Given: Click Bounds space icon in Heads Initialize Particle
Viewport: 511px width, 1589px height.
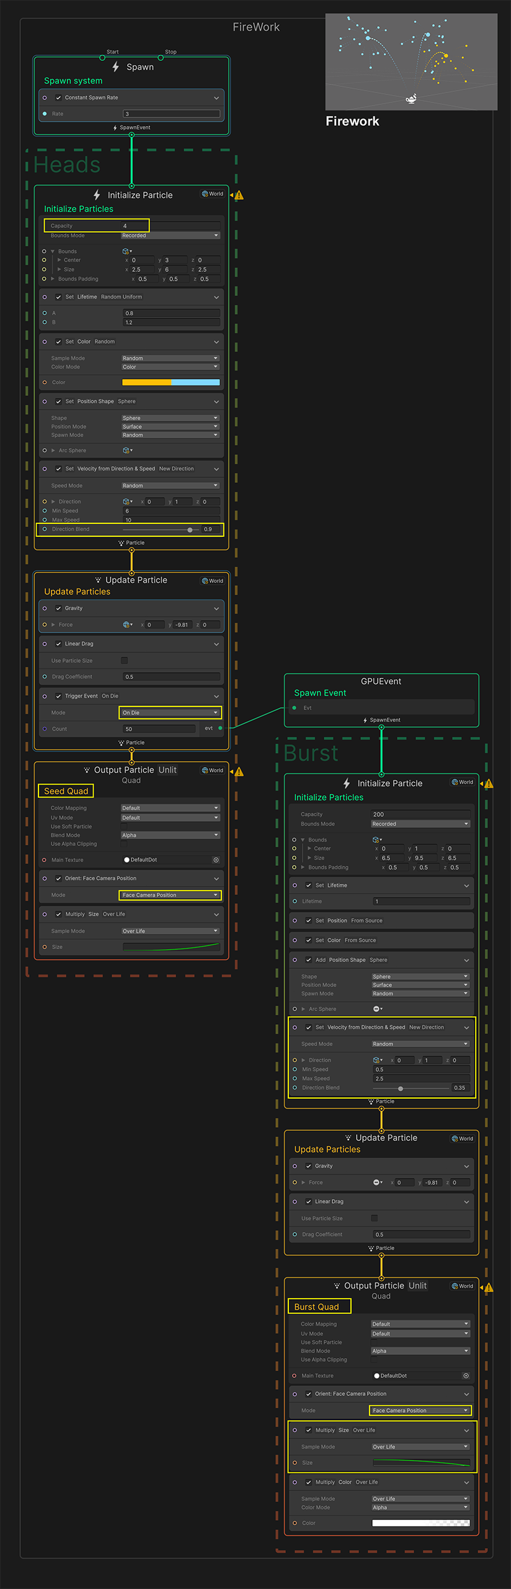Looking at the screenshot, I should coord(127,251).
